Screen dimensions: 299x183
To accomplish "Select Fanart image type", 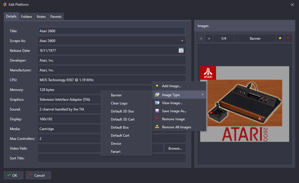I will [127, 151].
